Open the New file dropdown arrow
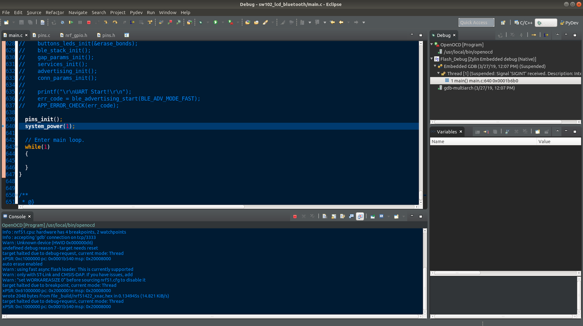Image resolution: width=583 pixels, height=326 pixels. [14, 22]
